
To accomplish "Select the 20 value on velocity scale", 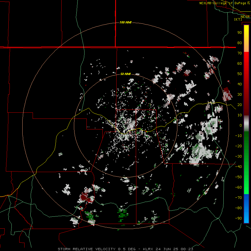I will tap(240, 105).
